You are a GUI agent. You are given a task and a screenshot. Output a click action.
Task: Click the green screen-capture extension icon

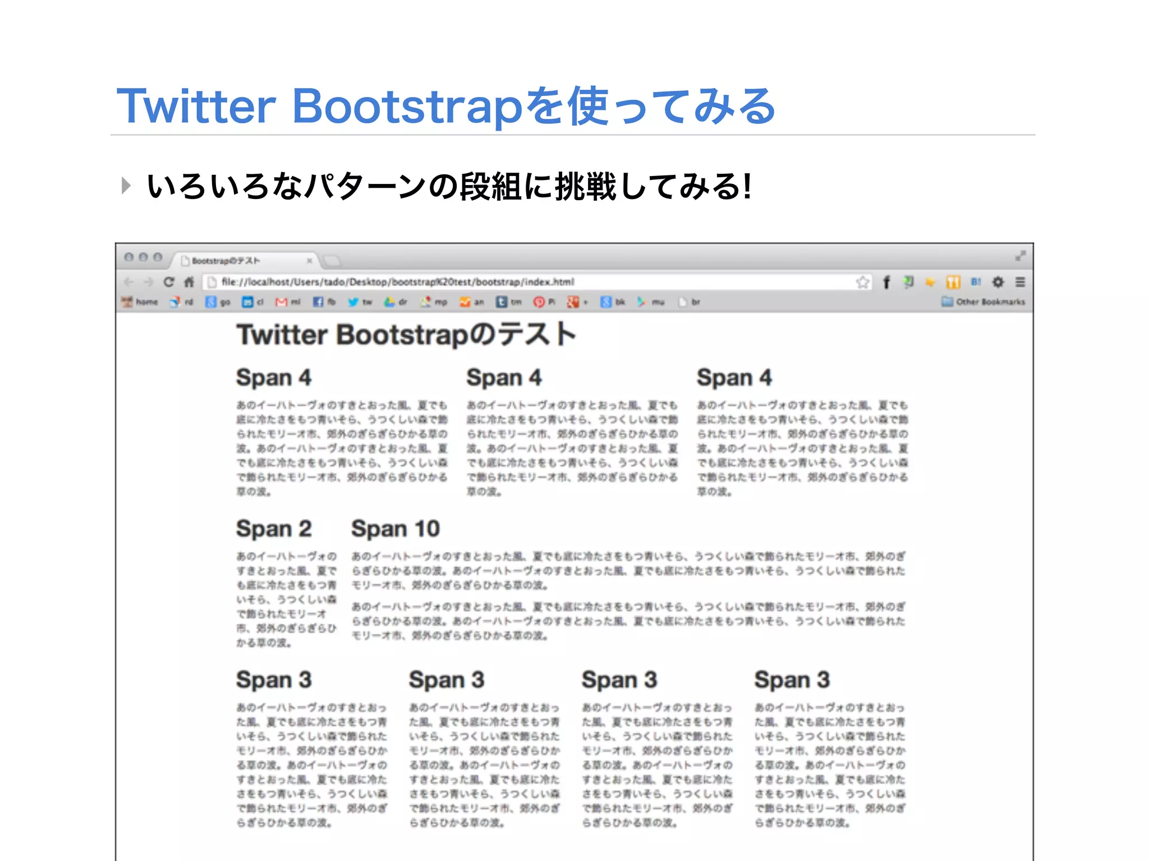tap(908, 282)
